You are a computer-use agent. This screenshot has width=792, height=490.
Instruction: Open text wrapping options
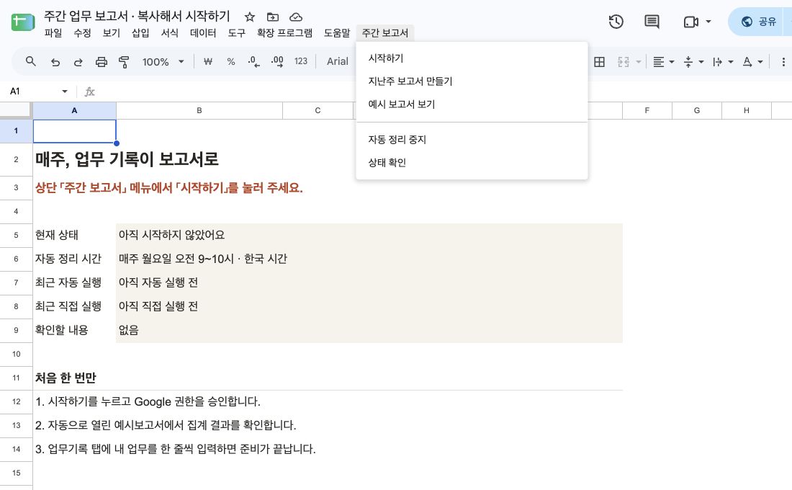point(723,62)
